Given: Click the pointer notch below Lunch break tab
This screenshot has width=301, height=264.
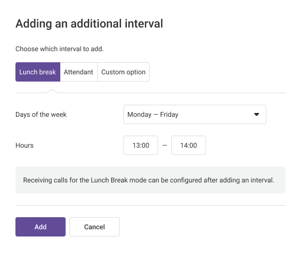Looking at the screenshot, I should point(53,91).
